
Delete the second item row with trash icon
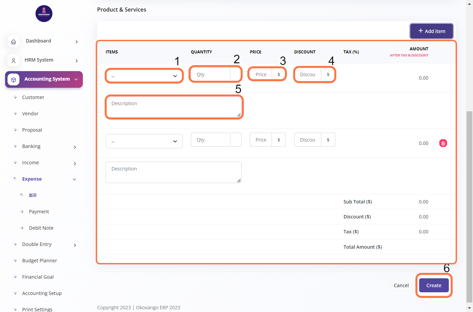pos(443,143)
